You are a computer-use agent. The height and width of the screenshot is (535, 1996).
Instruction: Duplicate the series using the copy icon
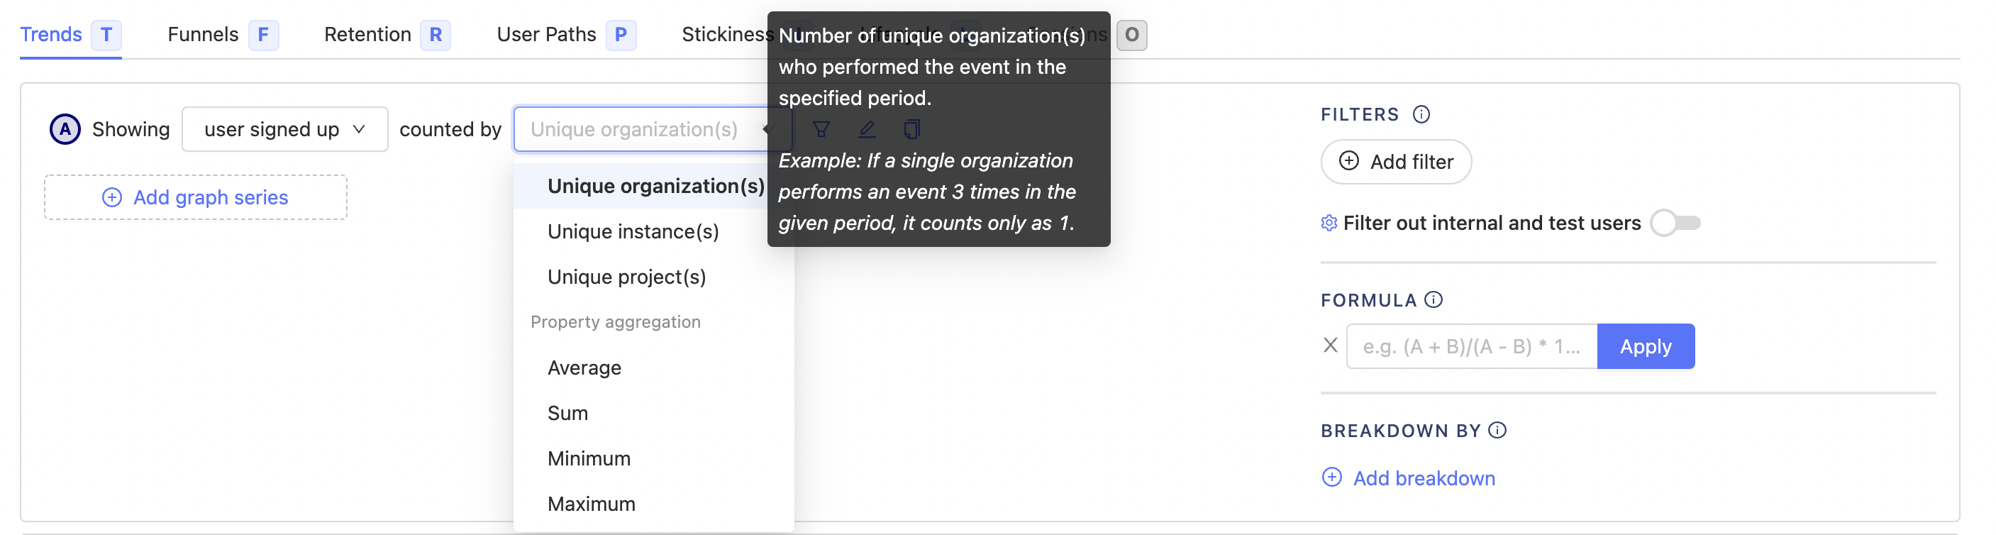pyautogui.click(x=911, y=129)
